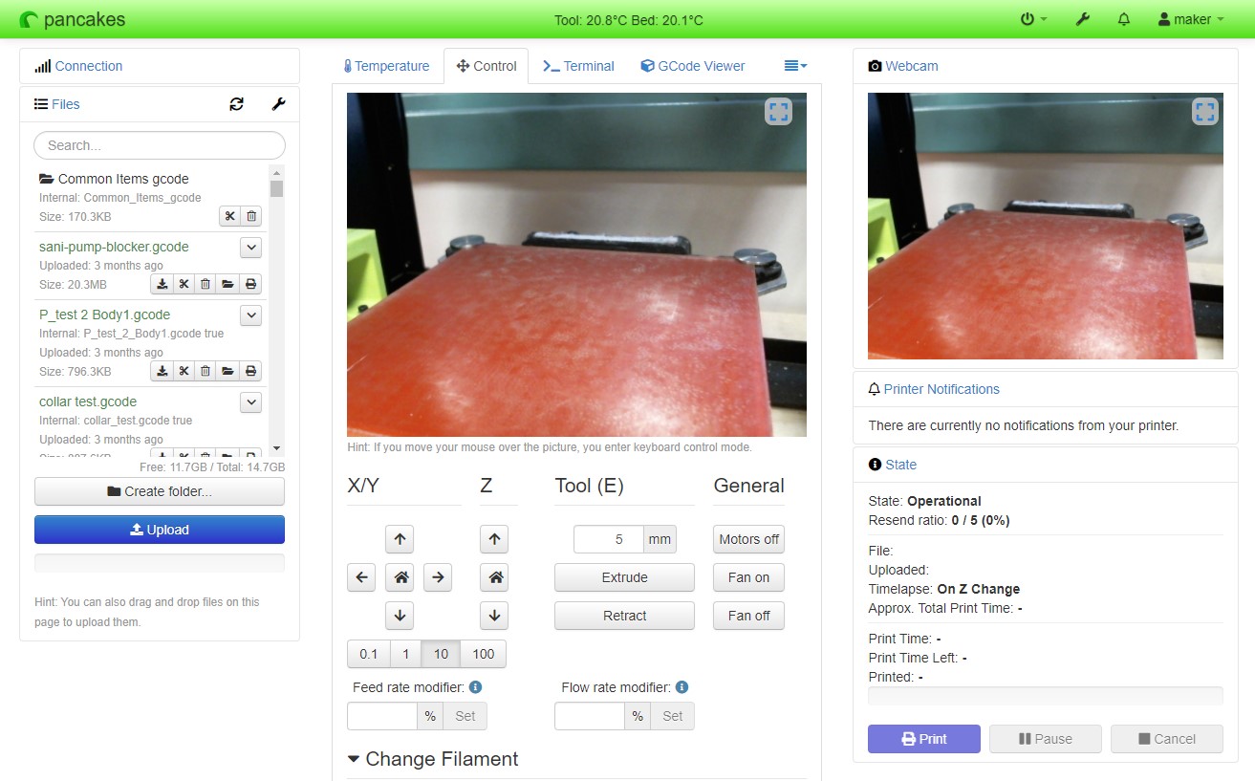Select the 1 mm jog step size
The width and height of the screenshot is (1255, 781).
tap(404, 654)
